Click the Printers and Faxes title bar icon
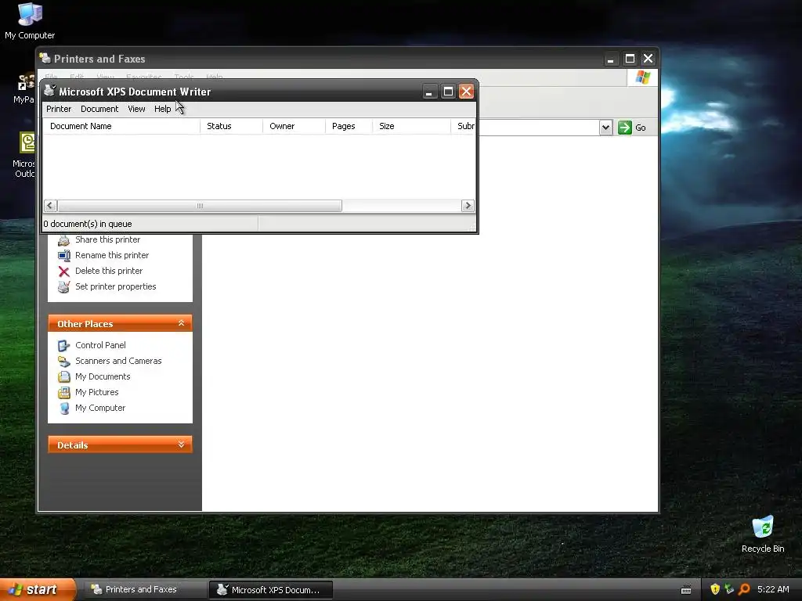Image resolution: width=802 pixels, height=601 pixels. coord(45,58)
